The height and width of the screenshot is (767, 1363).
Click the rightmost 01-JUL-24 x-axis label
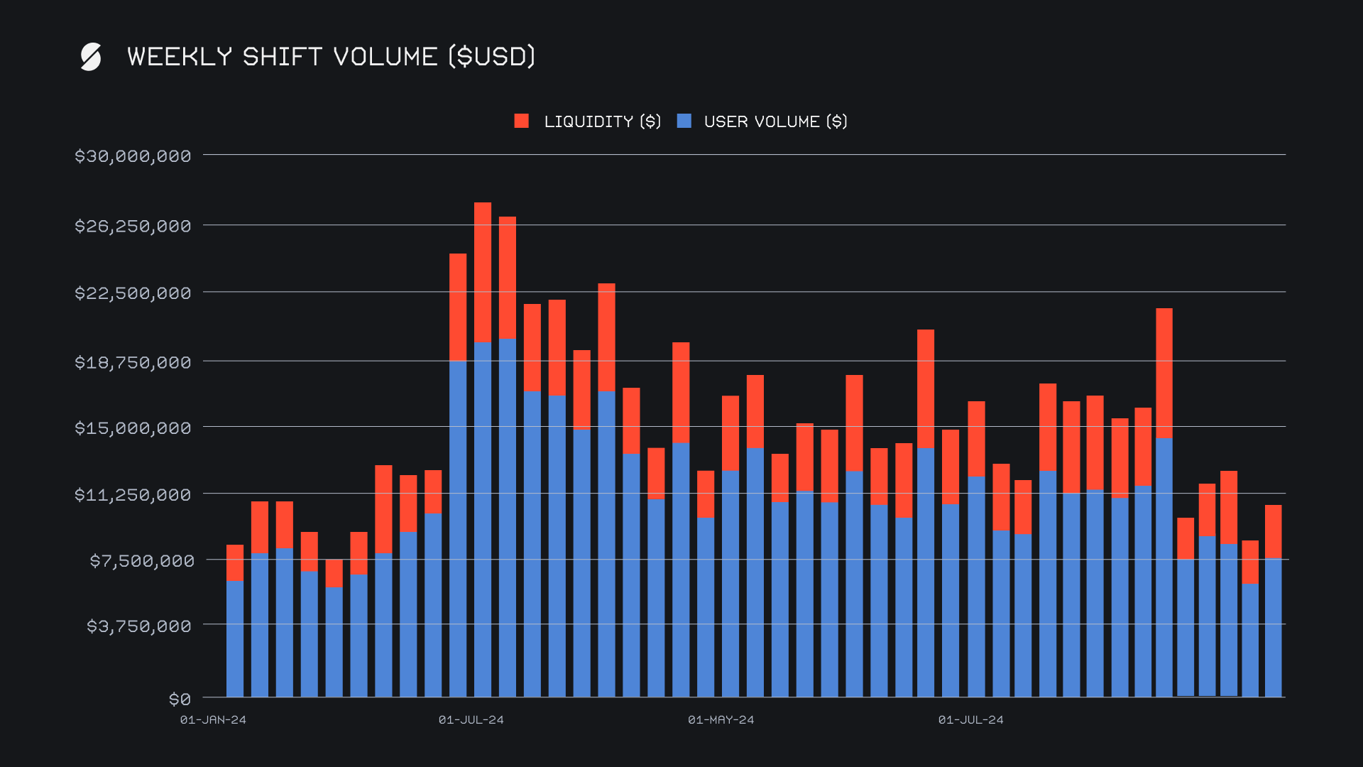coord(970,720)
